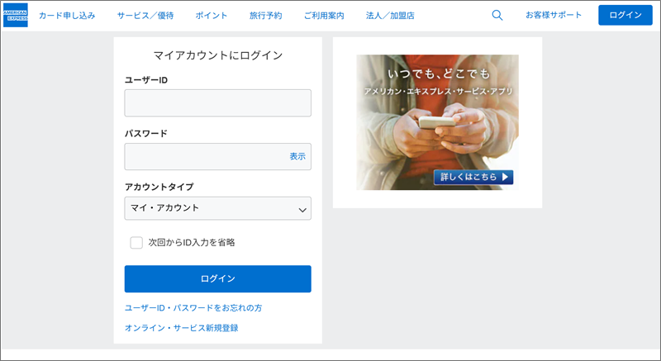The image size is (661, 361).
Task: Click the top-right ログイン button
Action: pos(625,15)
